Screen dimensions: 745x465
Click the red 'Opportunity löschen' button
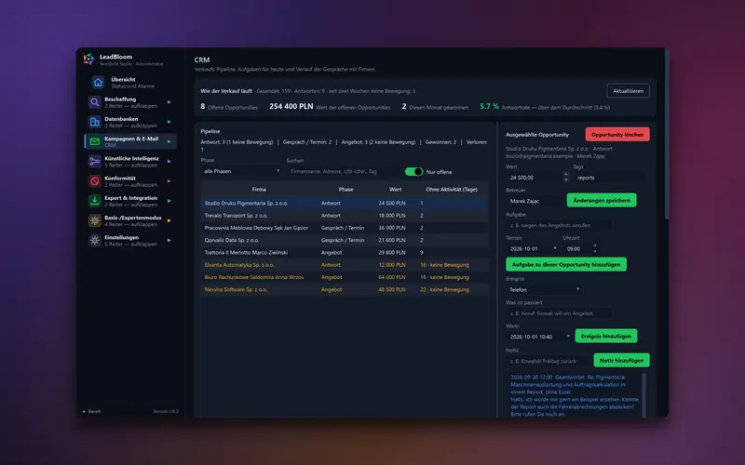tap(617, 134)
